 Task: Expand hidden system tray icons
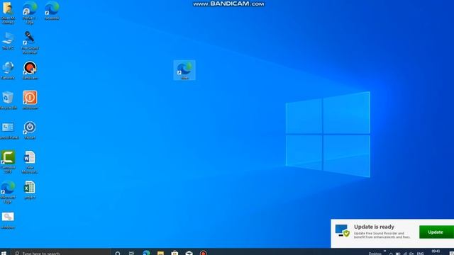click(x=391, y=254)
